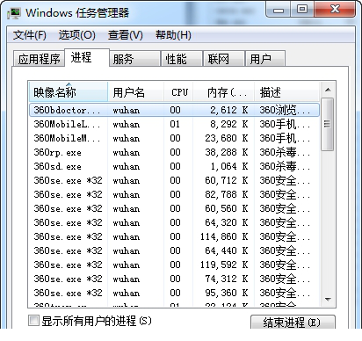The height and width of the screenshot is (341, 362).
Task: Click CPU value 01 in 360MobileL row
Action: (175, 124)
